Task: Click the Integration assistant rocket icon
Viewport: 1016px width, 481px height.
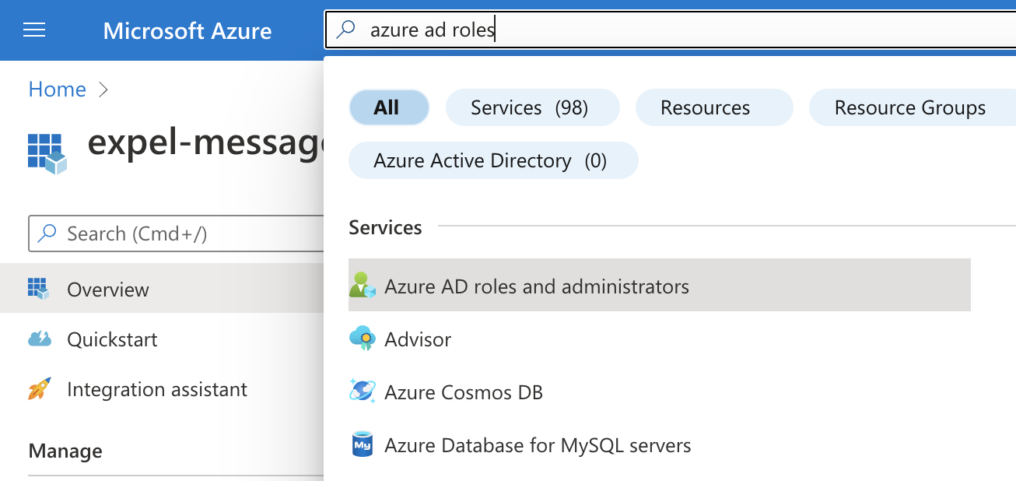Action: pyautogui.click(x=39, y=388)
